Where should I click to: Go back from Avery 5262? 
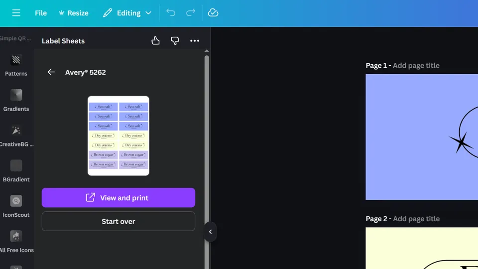pyautogui.click(x=51, y=72)
